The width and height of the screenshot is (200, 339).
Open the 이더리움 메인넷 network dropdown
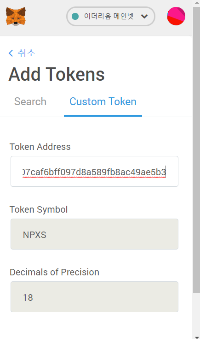coord(111,16)
